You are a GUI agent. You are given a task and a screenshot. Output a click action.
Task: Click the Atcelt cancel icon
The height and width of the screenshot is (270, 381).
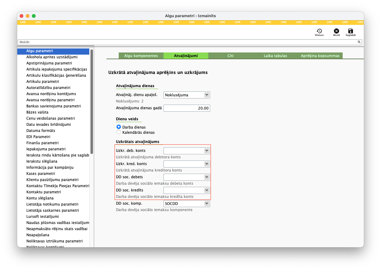[x=337, y=31]
